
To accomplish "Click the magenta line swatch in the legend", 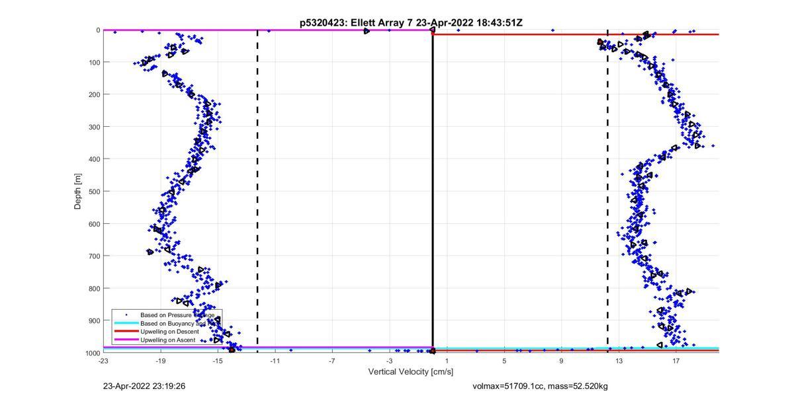I will 126,340.
